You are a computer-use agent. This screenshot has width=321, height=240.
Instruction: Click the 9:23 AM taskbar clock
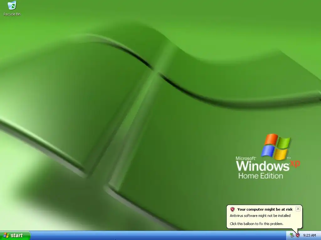click(x=309, y=236)
